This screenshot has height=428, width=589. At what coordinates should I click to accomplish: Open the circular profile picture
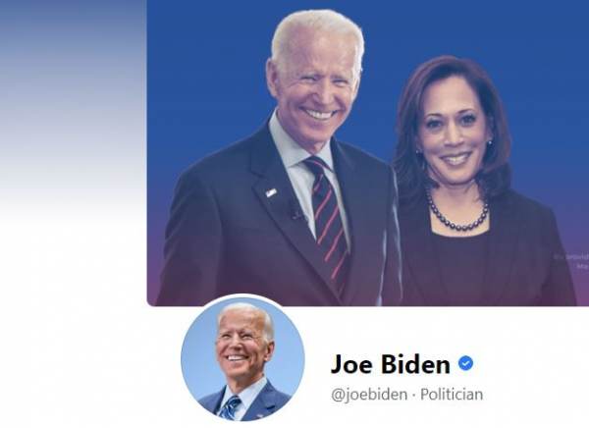242,357
